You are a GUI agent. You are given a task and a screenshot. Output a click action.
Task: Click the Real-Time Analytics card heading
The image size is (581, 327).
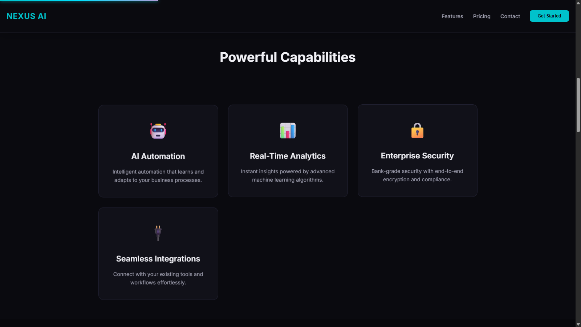pos(288,156)
